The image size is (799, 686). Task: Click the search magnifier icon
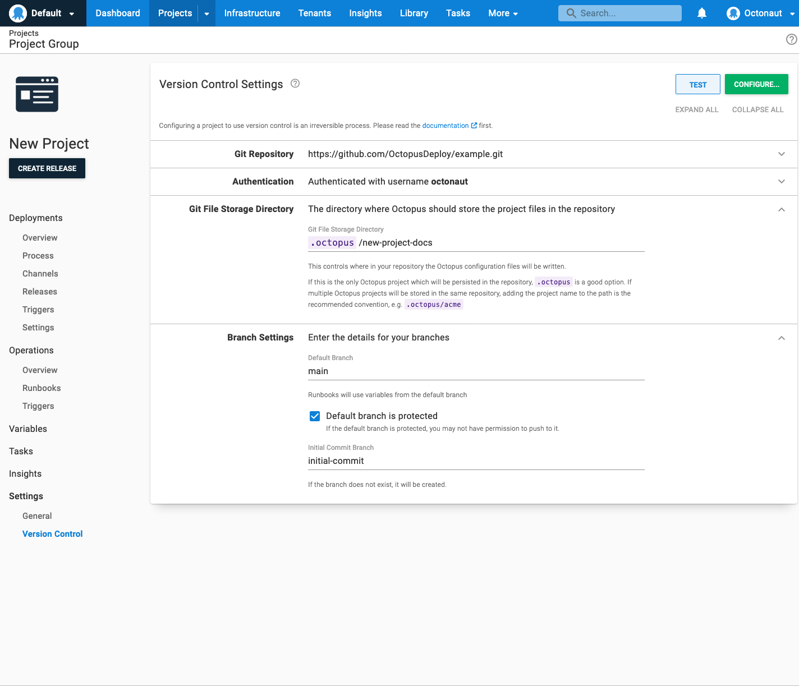pos(571,13)
